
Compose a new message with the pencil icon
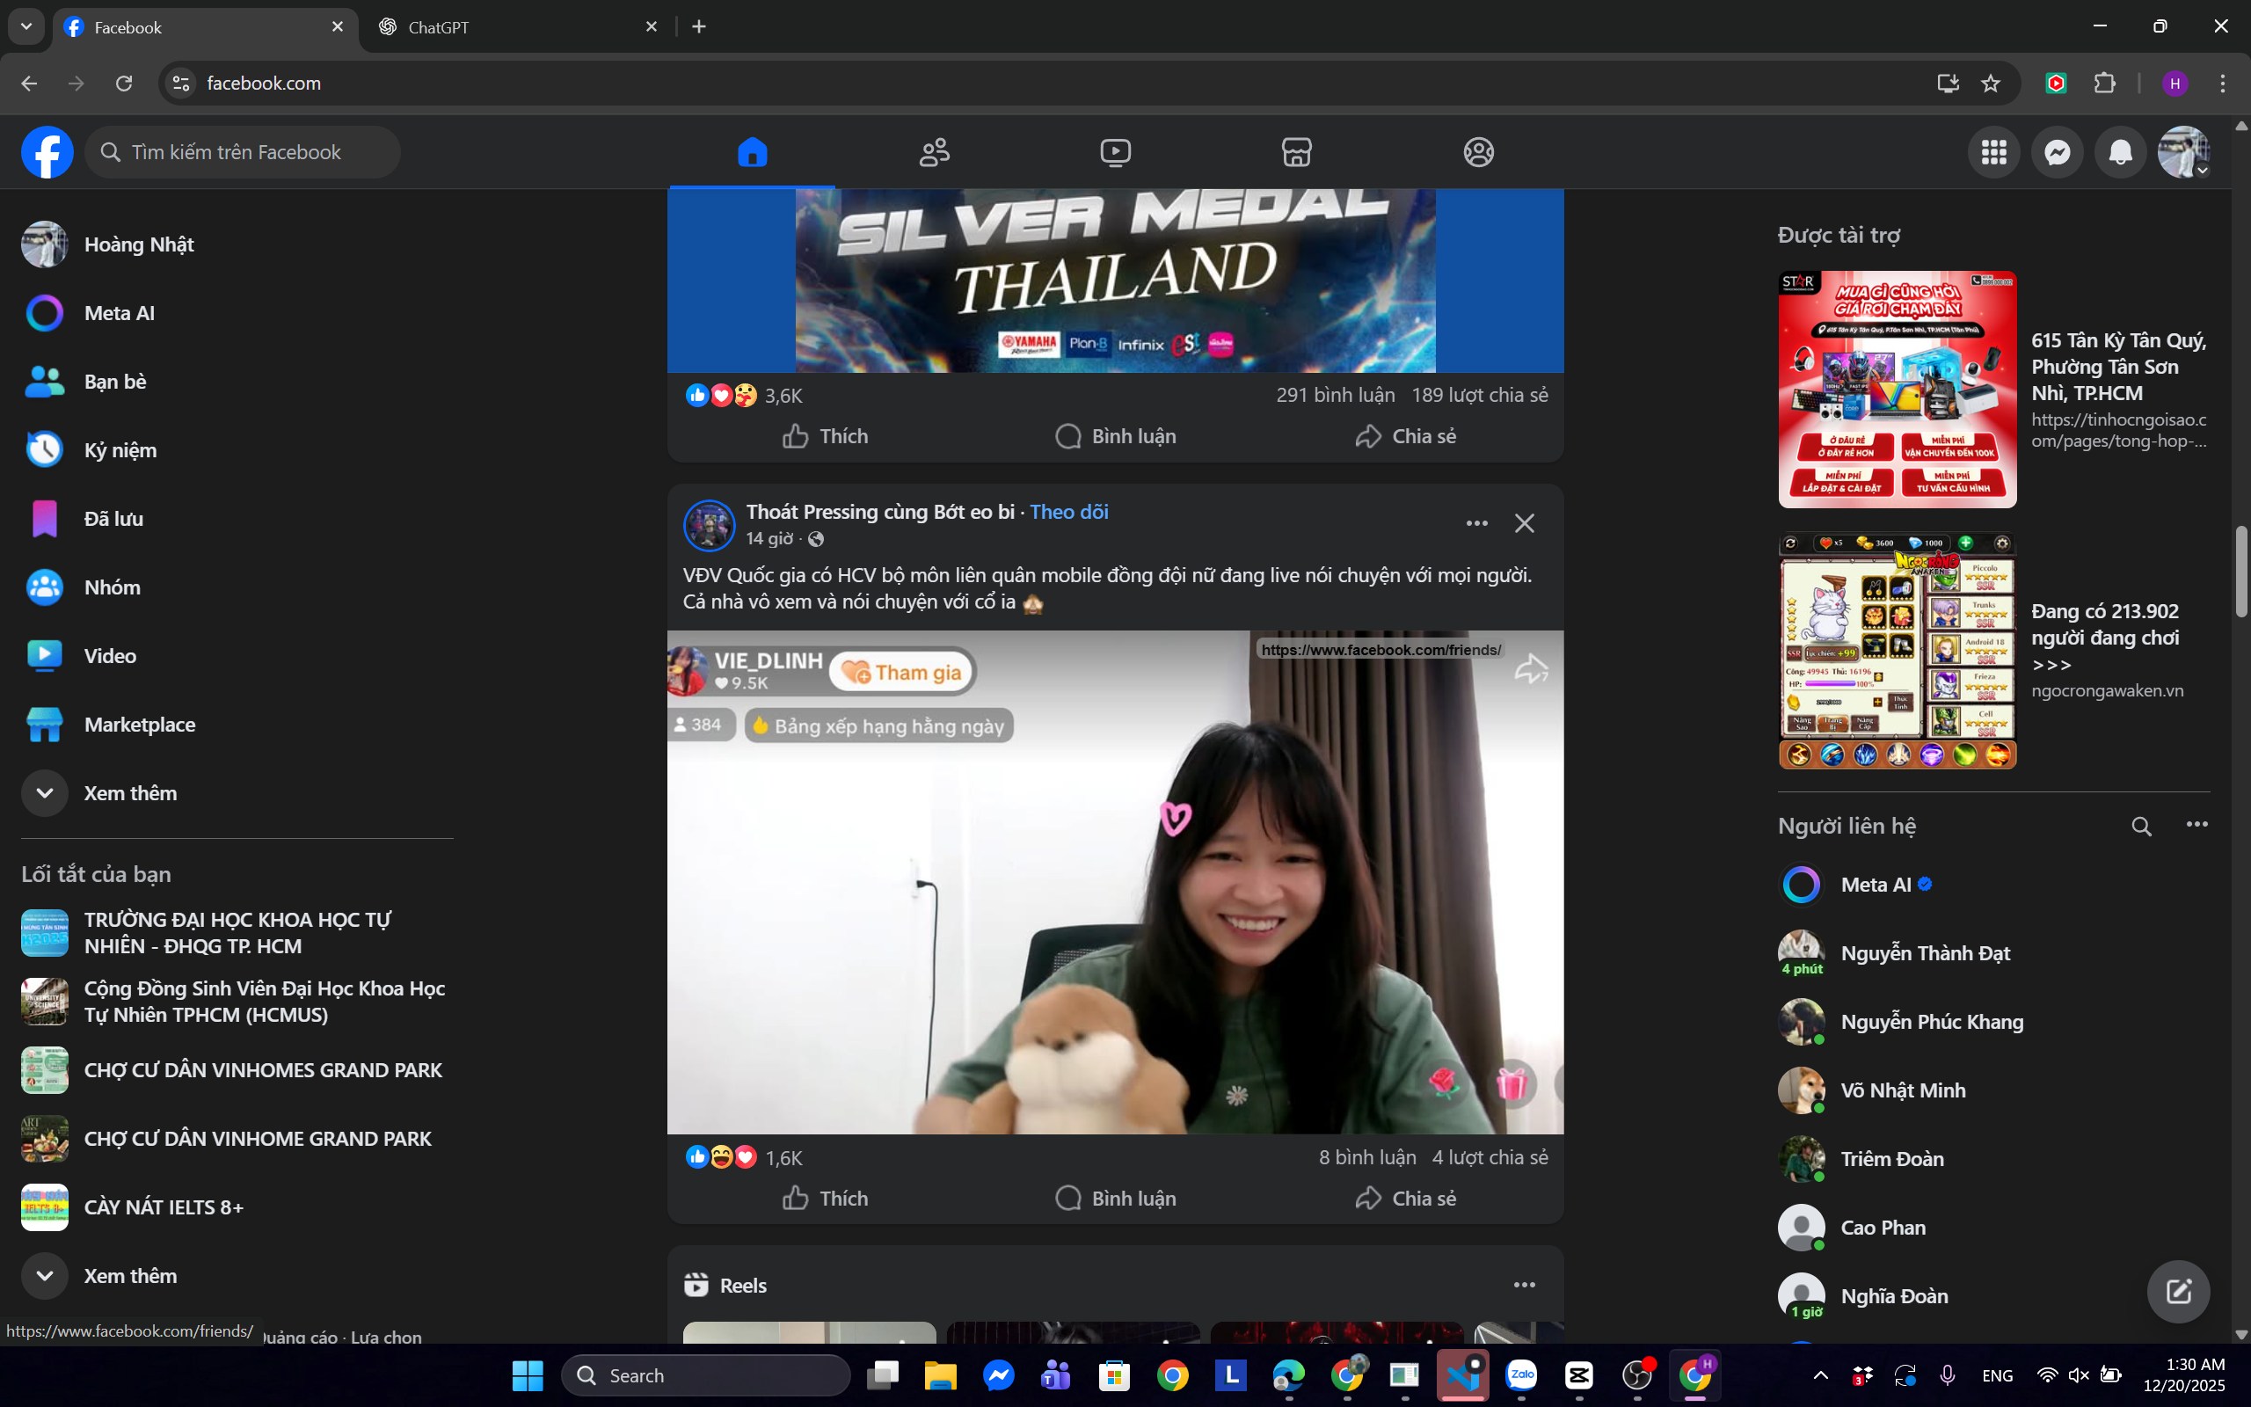pyautogui.click(x=2180, y=1292)
